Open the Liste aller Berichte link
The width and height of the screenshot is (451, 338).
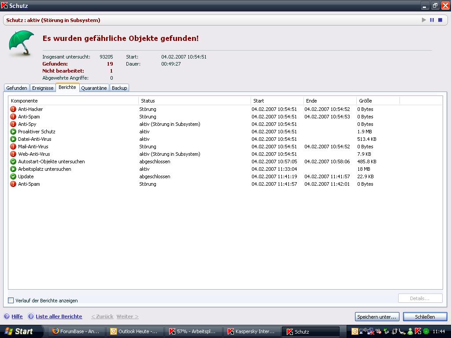59,316
